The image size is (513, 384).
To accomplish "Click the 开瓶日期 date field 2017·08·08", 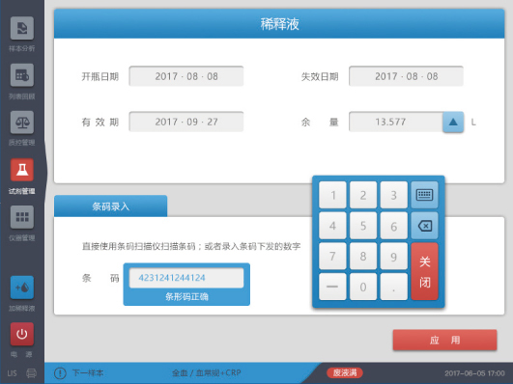I will (x=186, y=76).
